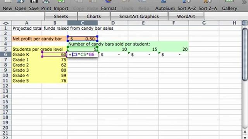Image resolution: width=248 pixels, height=139 pixels.
Task: Switch to the Charts tab
Action: [x=94, y=16]
